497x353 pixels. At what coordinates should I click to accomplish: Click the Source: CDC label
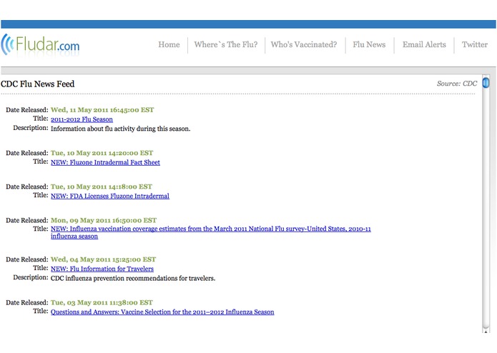click(x=457, y=84)
